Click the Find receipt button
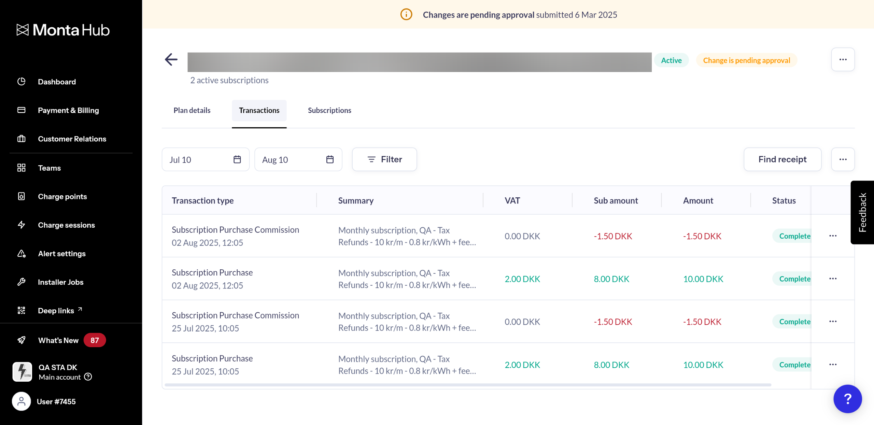874x425 pixels. 782,159
